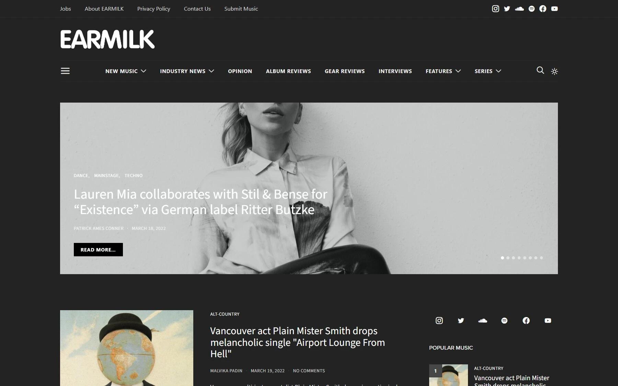Screen dimensions: 618x386
Task: Open the Instagram icon in top bar
Action: click(x=495, y=9)
